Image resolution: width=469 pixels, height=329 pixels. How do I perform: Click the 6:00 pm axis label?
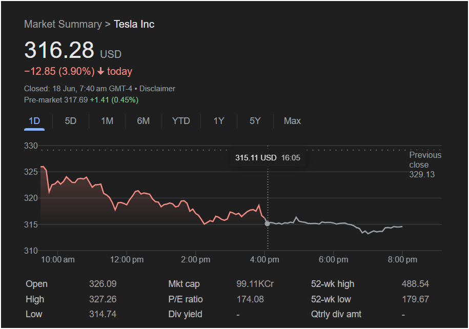[x=334, y=260]
